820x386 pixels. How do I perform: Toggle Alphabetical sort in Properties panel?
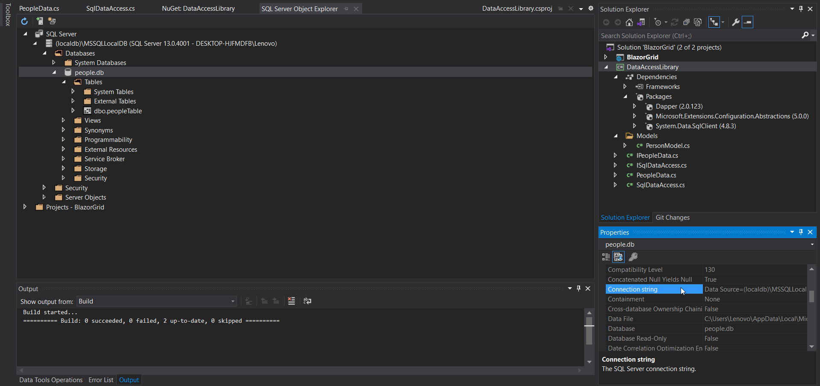[x=618, y=257]
